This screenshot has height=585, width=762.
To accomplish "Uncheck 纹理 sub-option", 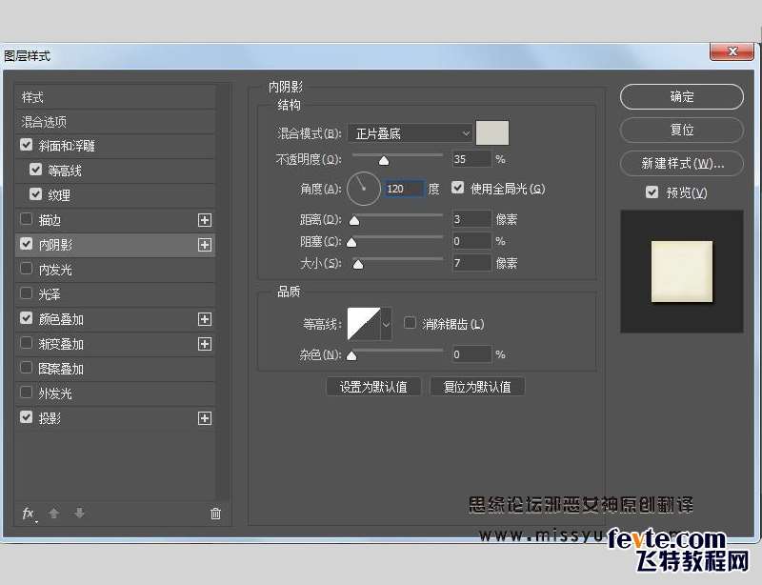I will pos(35,194).
